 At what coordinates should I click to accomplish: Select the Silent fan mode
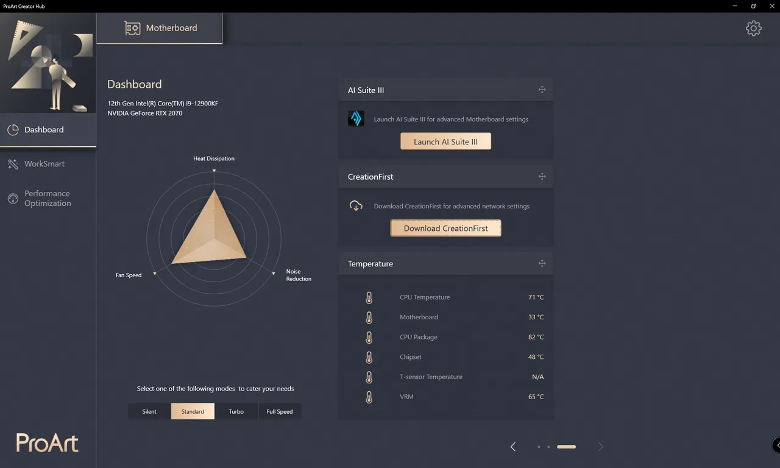(x=149, y=411)
